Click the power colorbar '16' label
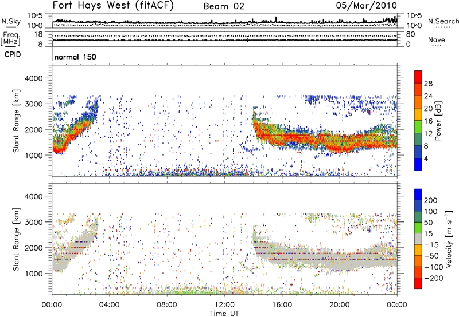 tap(428, 121)
